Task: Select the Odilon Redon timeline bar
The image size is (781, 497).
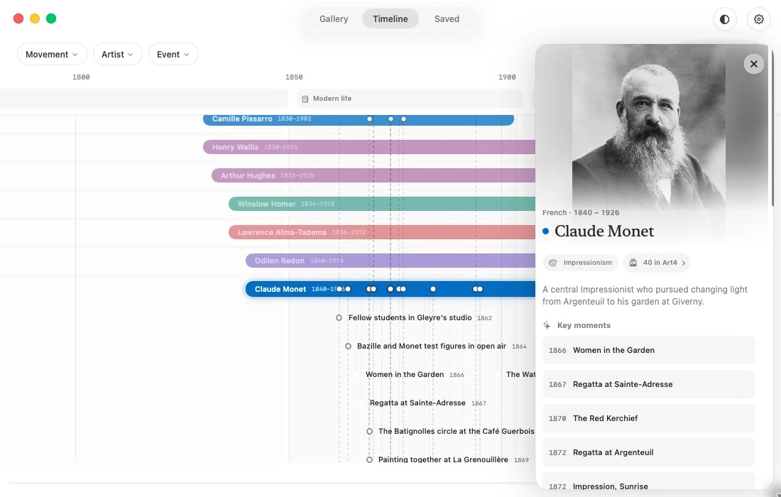Action: (390, 261)
